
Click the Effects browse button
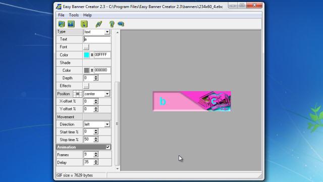tap(86, 86)
